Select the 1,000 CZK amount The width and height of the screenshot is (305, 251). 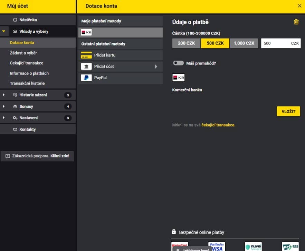[244, 43]
